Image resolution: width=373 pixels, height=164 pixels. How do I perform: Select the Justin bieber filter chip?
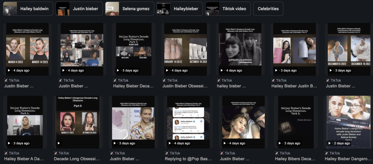pos(79,9)
